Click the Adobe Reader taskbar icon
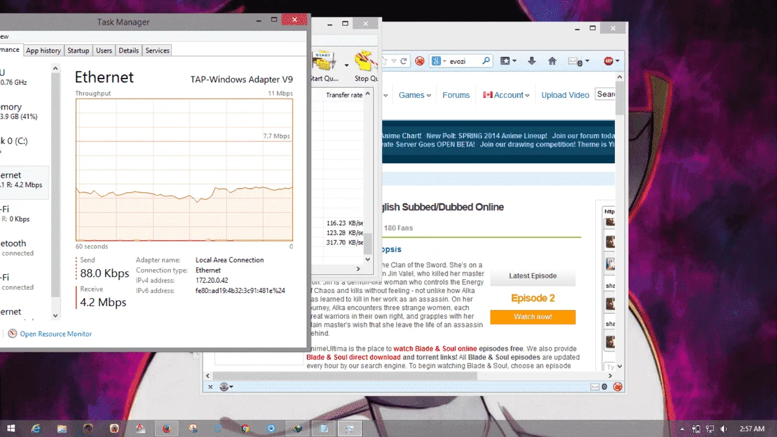The image size is (777, 437). pyautogui.click(x=140, y=429)
